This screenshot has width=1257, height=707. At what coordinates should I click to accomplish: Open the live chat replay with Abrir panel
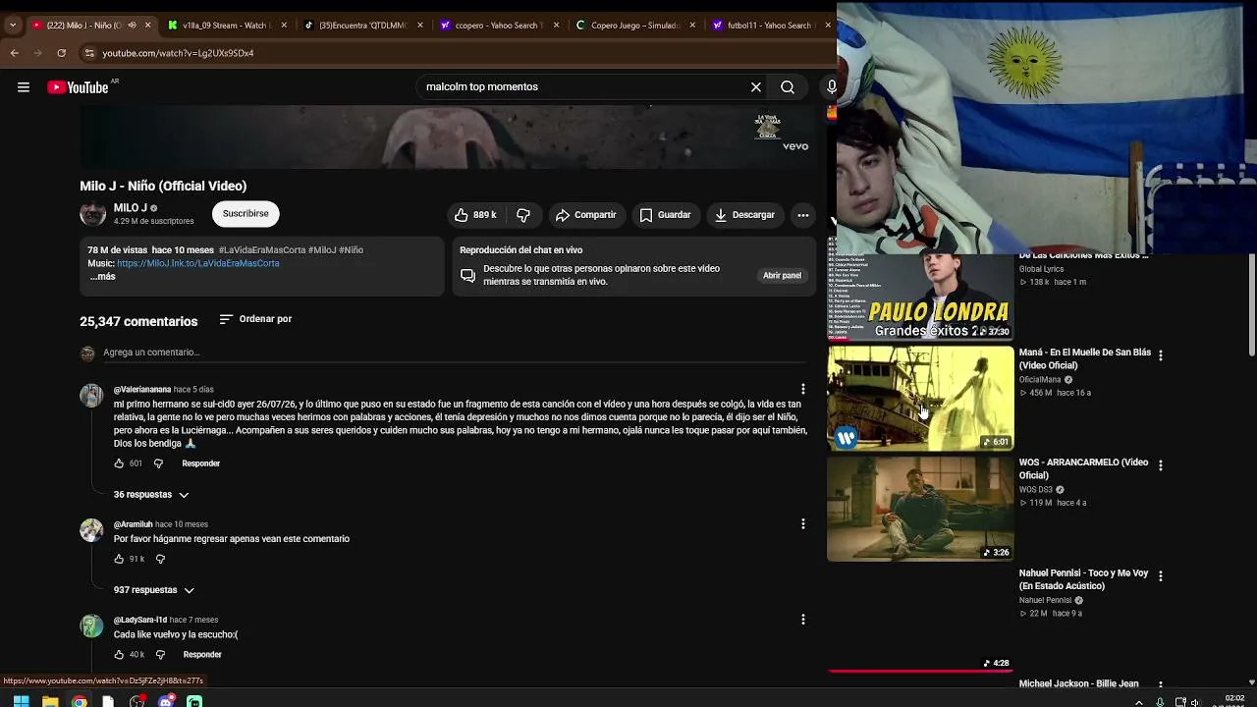[x=783, y=276]
